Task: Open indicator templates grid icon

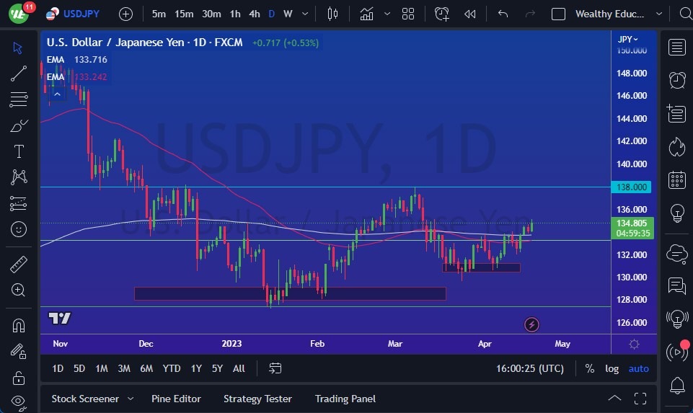Action: [x=408, y=14]
